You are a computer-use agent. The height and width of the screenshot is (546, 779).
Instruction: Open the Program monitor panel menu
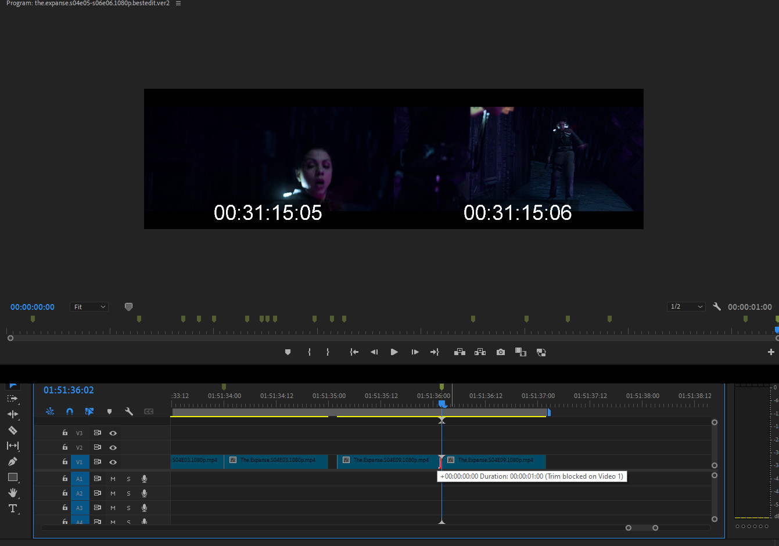pyautogui.click(x=178, y=3)
